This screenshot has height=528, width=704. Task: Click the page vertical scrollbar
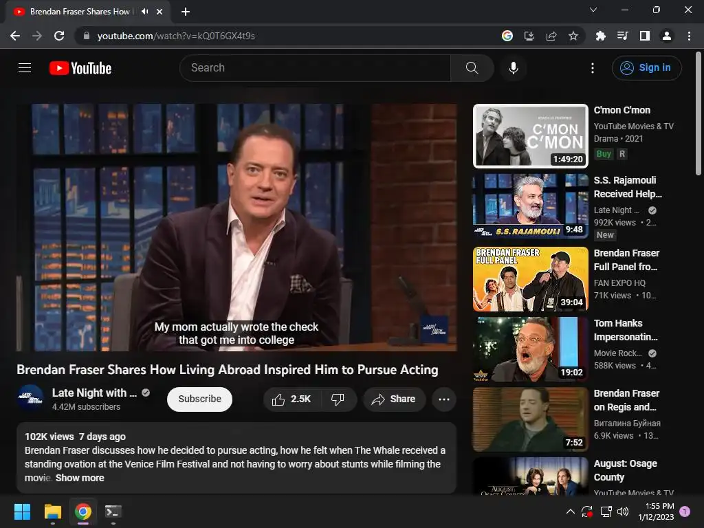click(698, 113)
